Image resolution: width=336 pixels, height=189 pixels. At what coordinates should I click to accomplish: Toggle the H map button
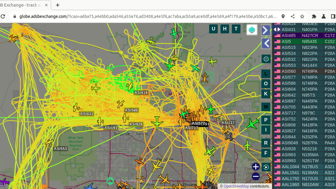(x=225, y=29)
